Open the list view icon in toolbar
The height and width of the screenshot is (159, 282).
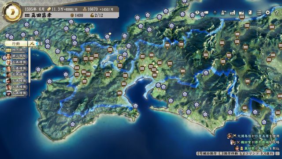(259, 12)
